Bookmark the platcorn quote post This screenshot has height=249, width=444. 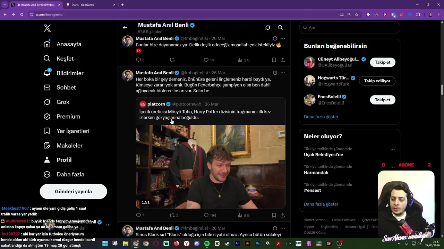tap(274, 215)
